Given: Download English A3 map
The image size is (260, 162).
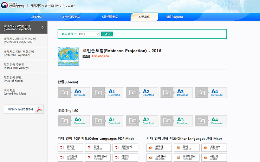Looking at the screenshot, I should click(176, 121).
